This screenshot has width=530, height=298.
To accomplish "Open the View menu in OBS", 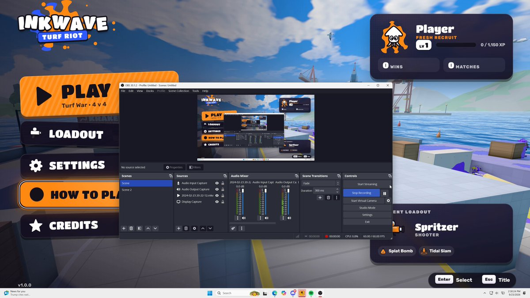I will pyautogui.click(x=140, y=91).
